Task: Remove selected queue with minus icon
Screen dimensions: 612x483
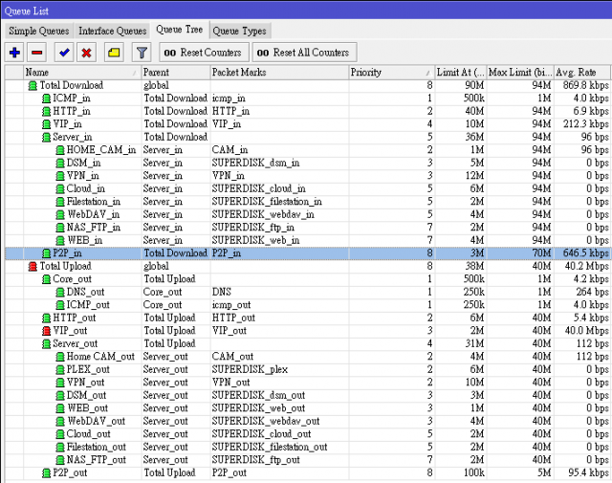Action: tap(37, 53)
